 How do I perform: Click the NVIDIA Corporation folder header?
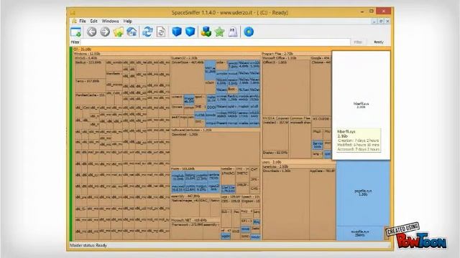pos(275,118)
